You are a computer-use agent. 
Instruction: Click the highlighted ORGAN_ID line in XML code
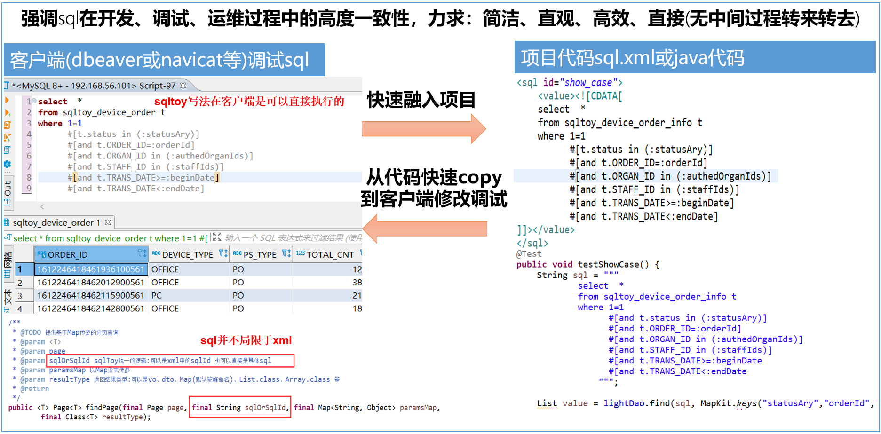point(645,176)
